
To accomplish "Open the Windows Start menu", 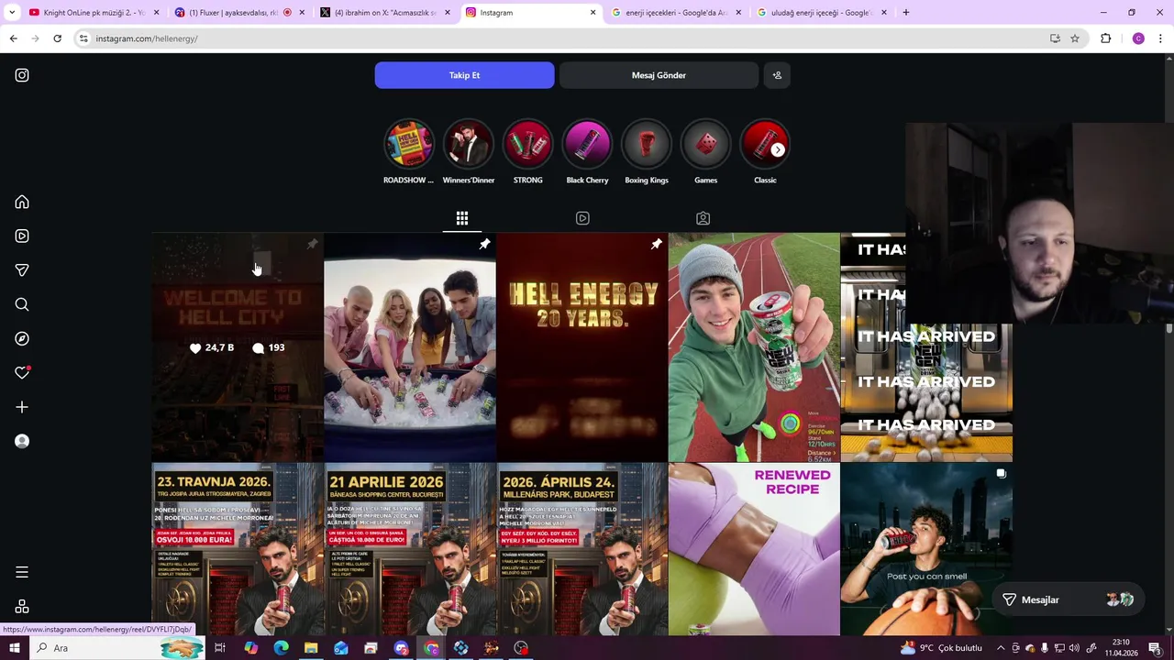I will click(x=15, y=648).
